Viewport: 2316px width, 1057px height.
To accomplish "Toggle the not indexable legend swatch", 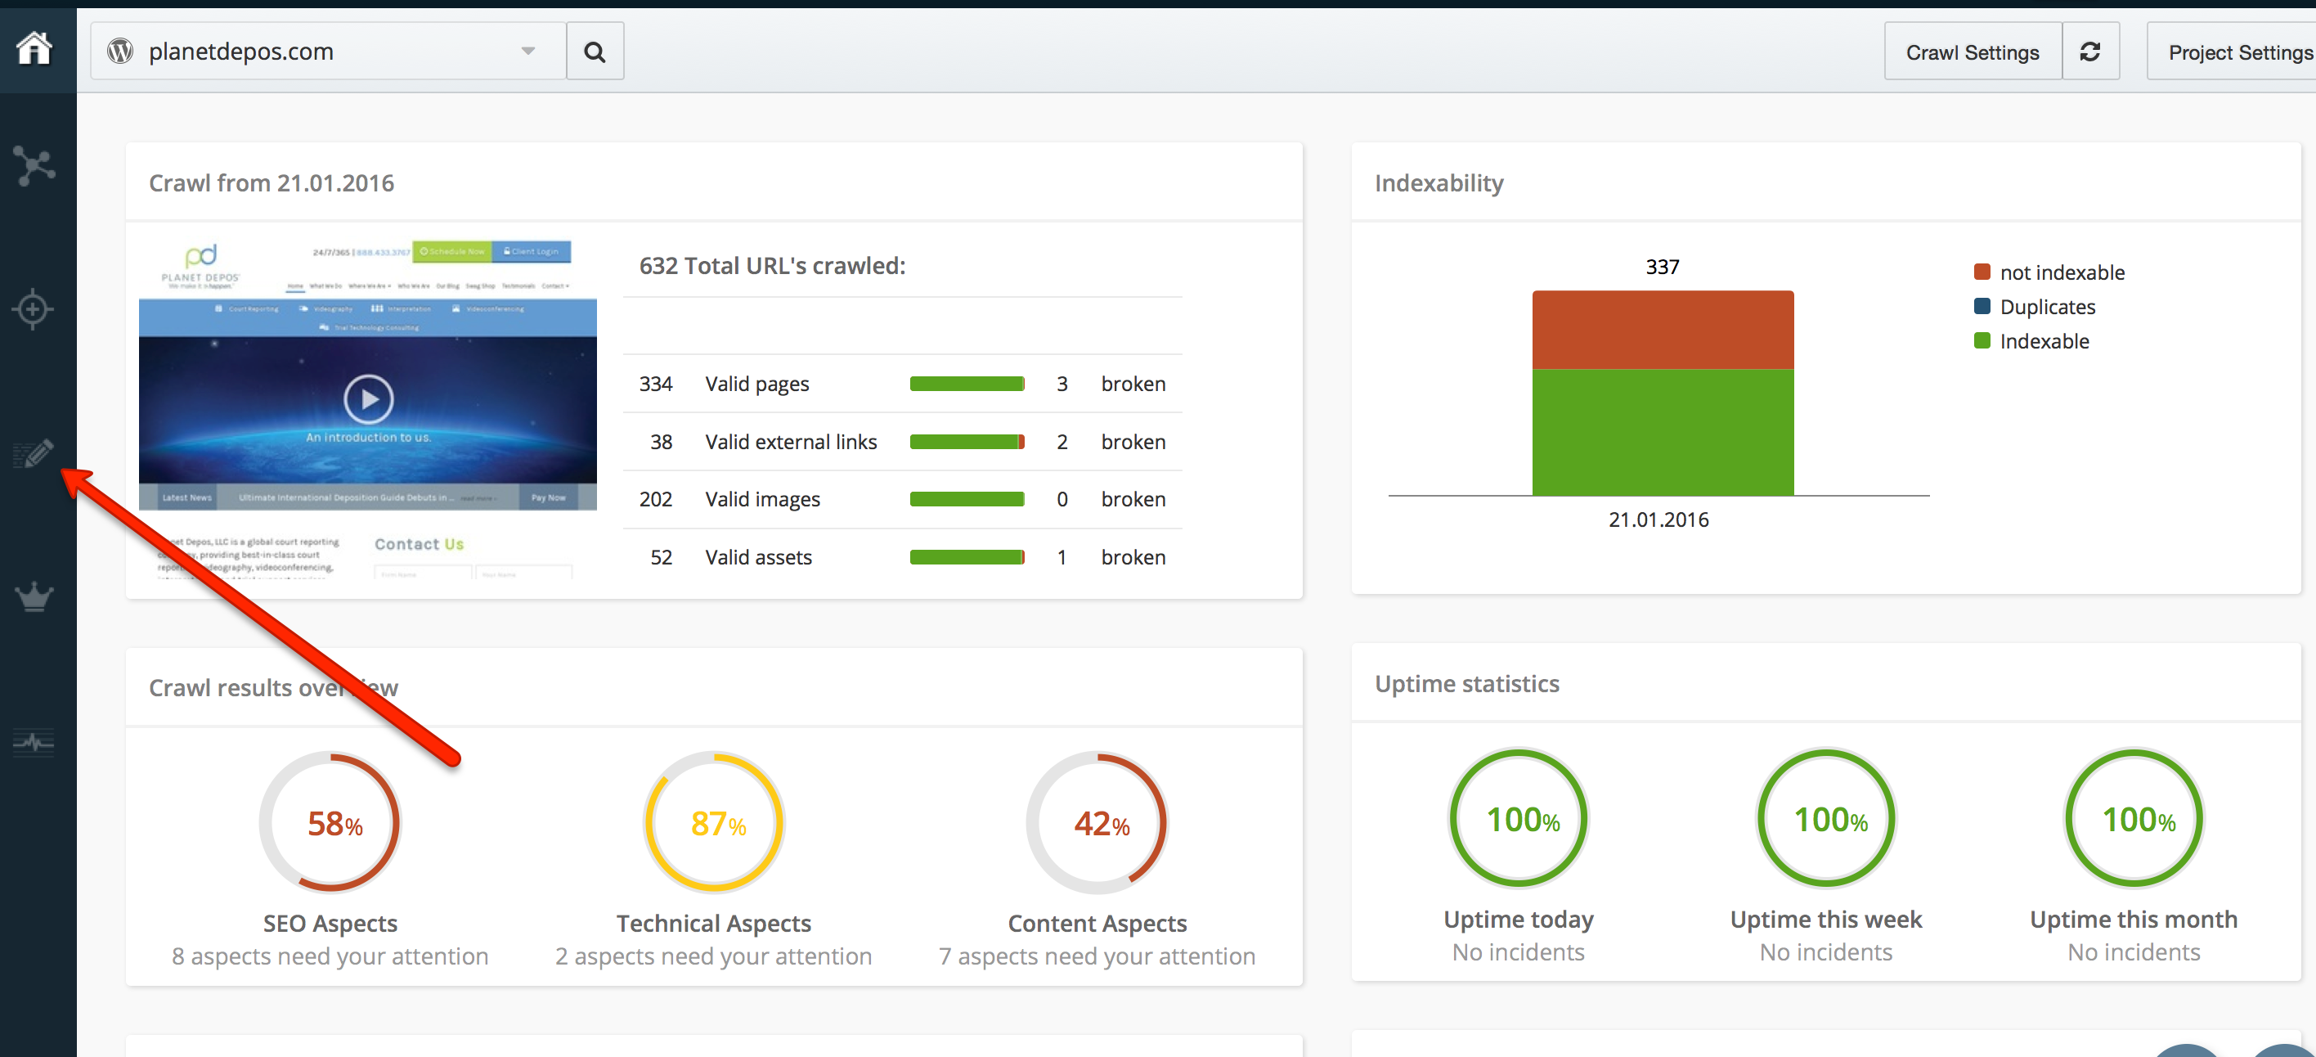I will point(1982,272).
